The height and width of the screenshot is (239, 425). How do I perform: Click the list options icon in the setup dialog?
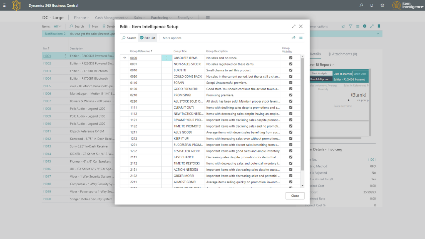coord(301,38)
